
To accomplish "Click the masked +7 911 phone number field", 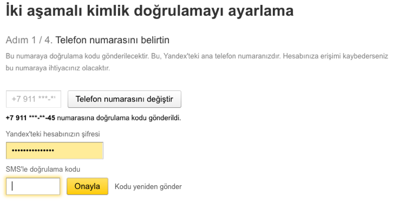I will pos(33,99).
